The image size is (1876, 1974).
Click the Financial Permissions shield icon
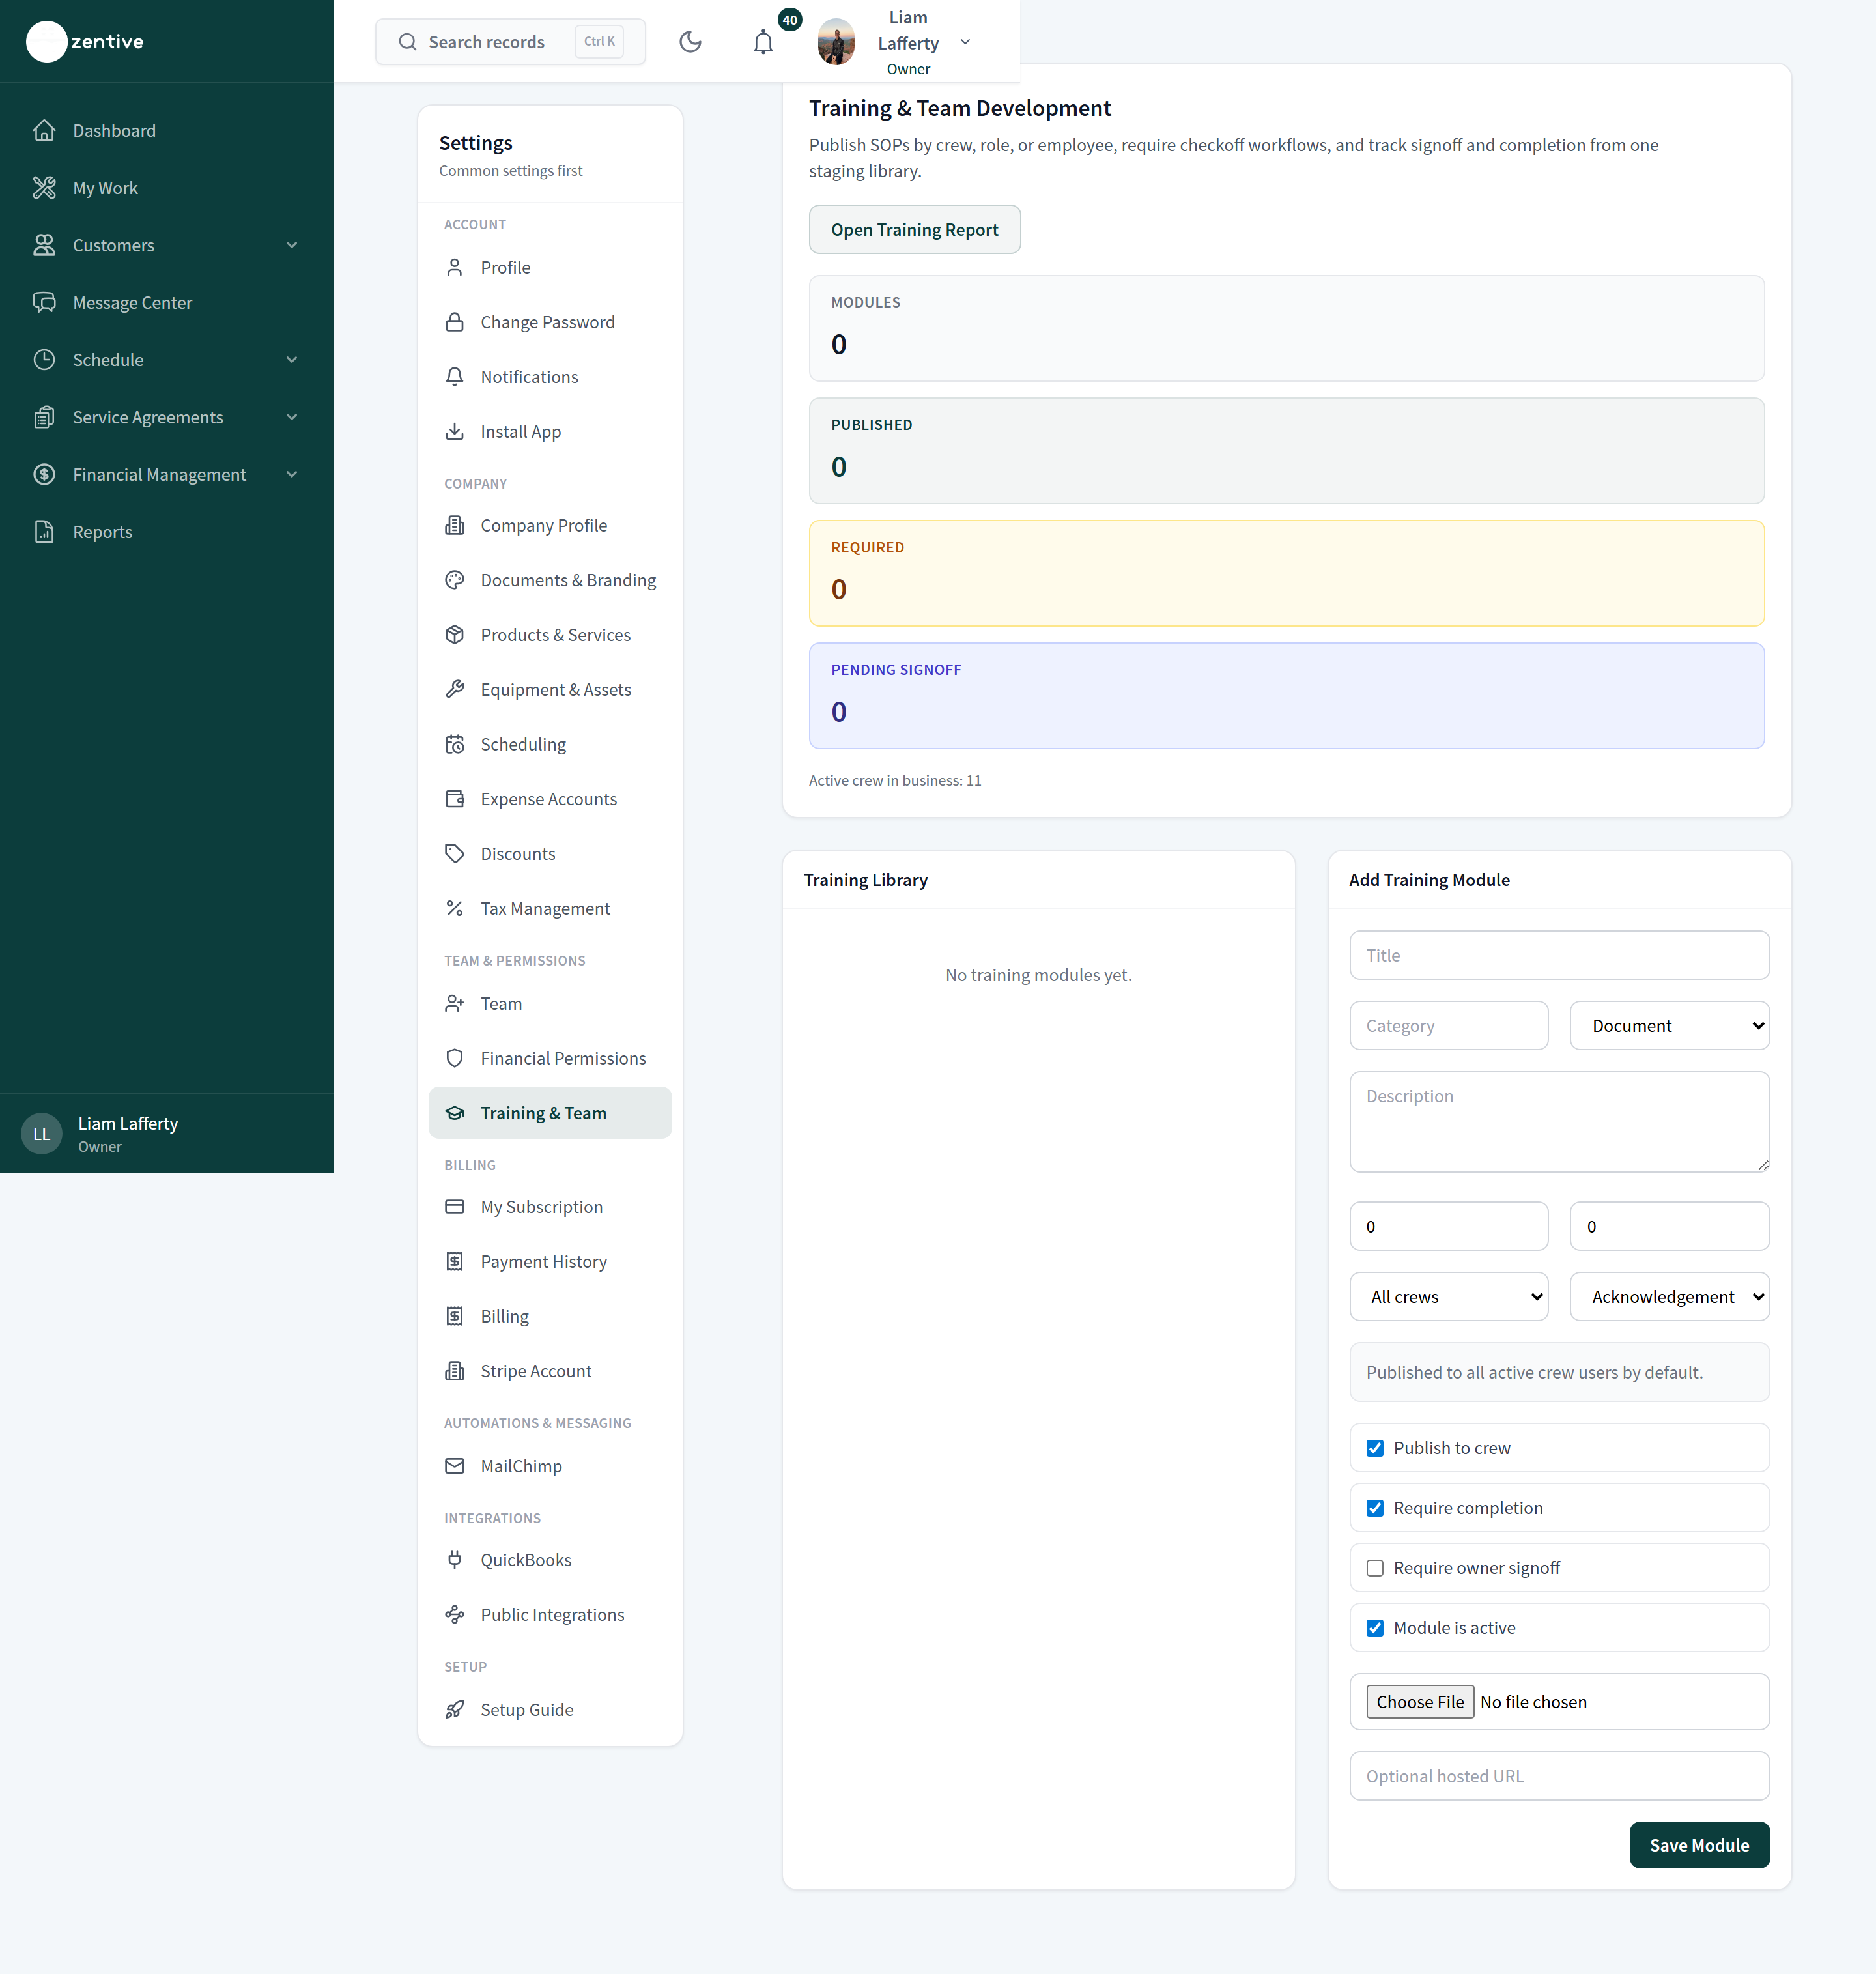point(455,1058)
